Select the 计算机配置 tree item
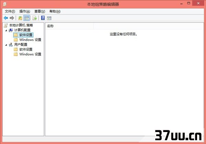This screenshot has width=206, height=144. pyautogui.click(x=22, y=30)
